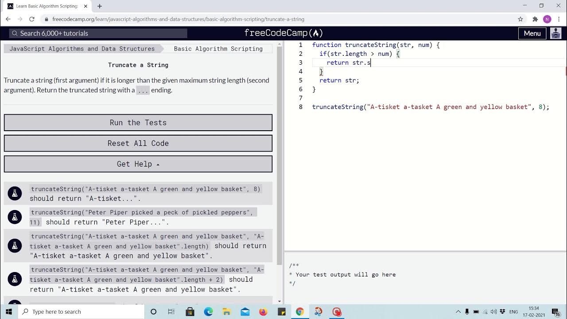The height and width of the screenshot is (319, 567).
Task: Open File Explorer from taskbar
Action: click(226, 311)
